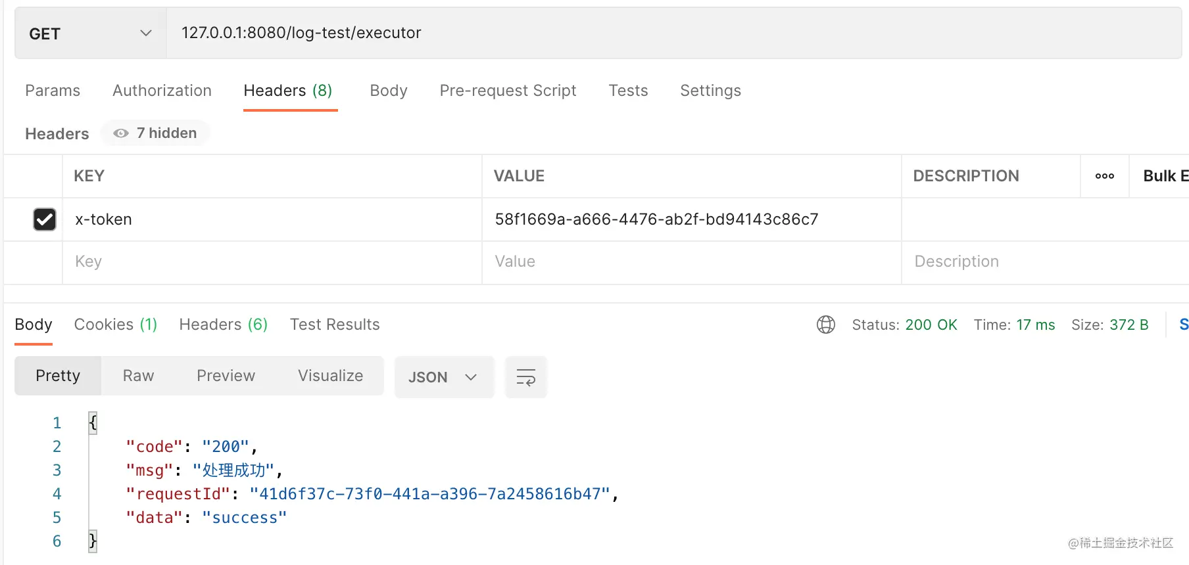Click the Bulk Edit button

click(x=1165, y=176)
